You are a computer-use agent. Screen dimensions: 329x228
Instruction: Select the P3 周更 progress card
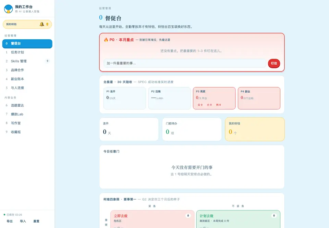214,98
